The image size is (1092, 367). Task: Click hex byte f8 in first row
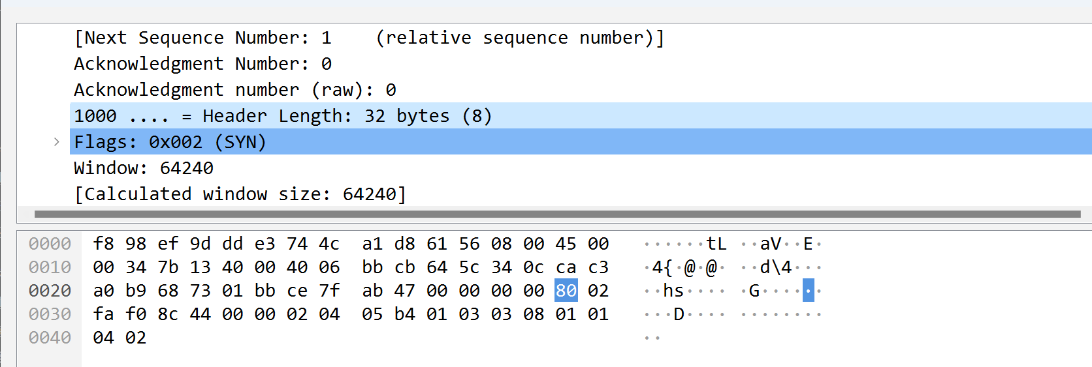[x=103, y=243]
